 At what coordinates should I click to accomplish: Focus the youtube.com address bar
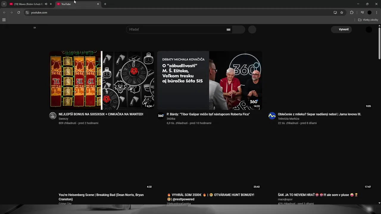coord(179,12)
